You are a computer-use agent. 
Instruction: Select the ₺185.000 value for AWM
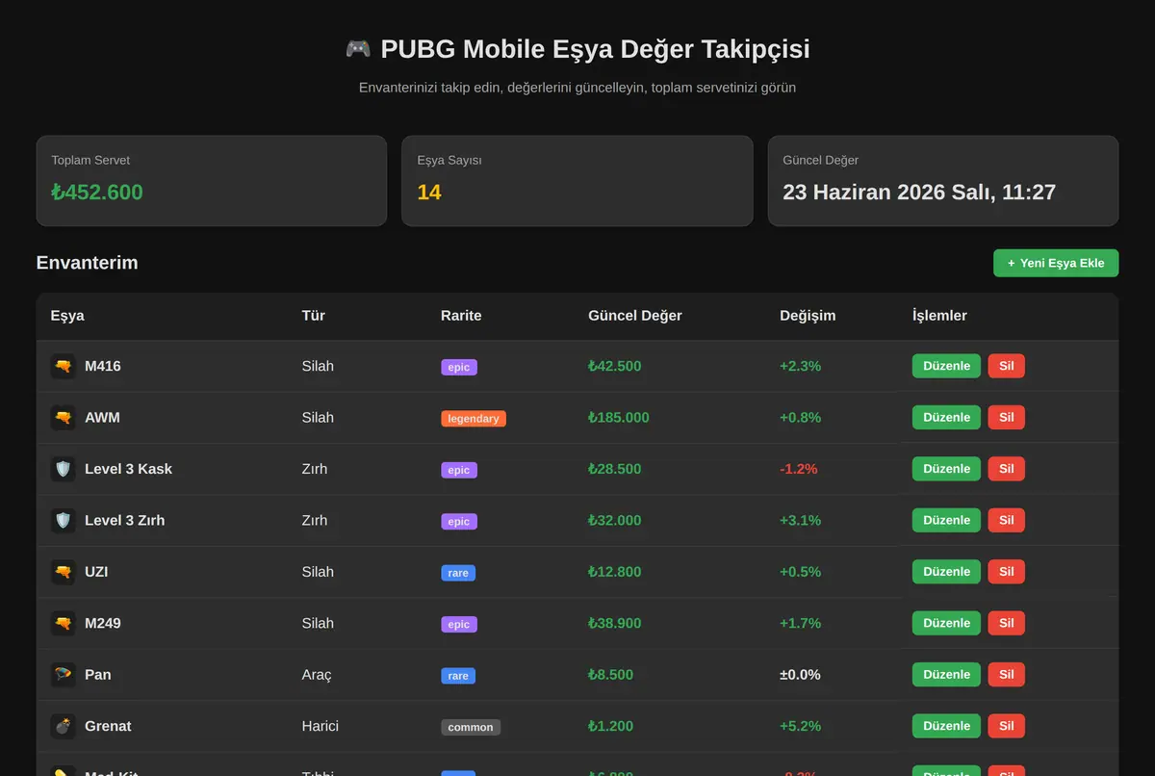tap(619, 418)
